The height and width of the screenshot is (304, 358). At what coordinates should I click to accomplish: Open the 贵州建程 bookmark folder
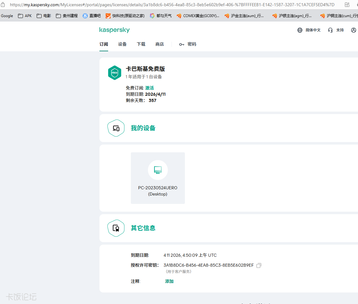(x=67, y=16)
